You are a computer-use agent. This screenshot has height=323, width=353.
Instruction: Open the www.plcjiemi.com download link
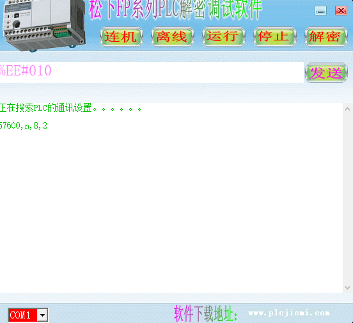point(289,313)
